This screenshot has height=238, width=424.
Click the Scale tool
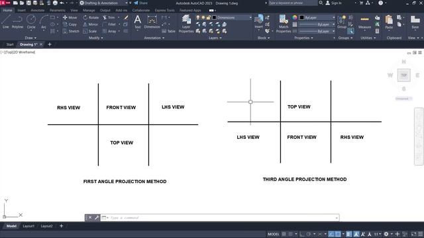(x=89, y=31)
